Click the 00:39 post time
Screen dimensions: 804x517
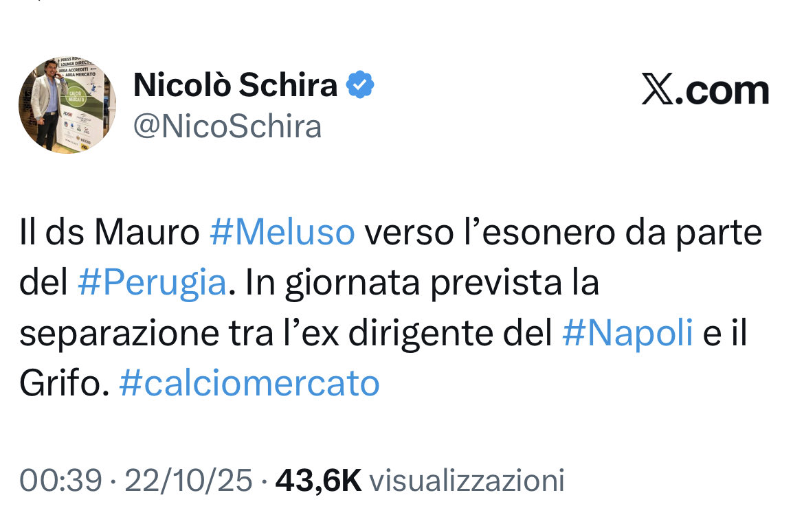click(x=60, y=481)
